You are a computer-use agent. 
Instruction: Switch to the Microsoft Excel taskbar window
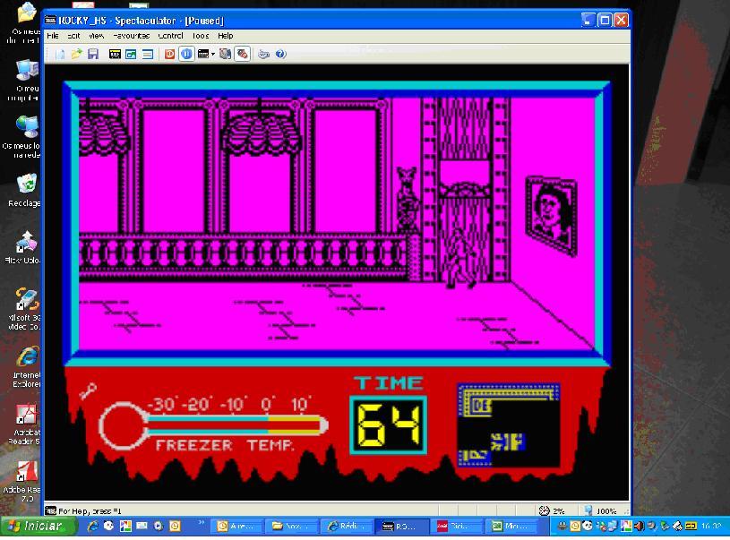(x=511, y=526)
